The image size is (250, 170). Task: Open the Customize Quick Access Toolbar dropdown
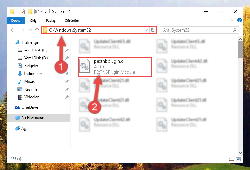pos(46,12)
